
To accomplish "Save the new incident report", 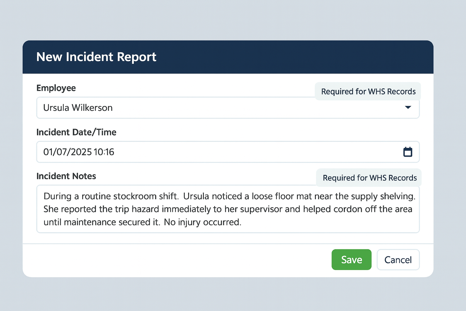I will pos(351,260).
